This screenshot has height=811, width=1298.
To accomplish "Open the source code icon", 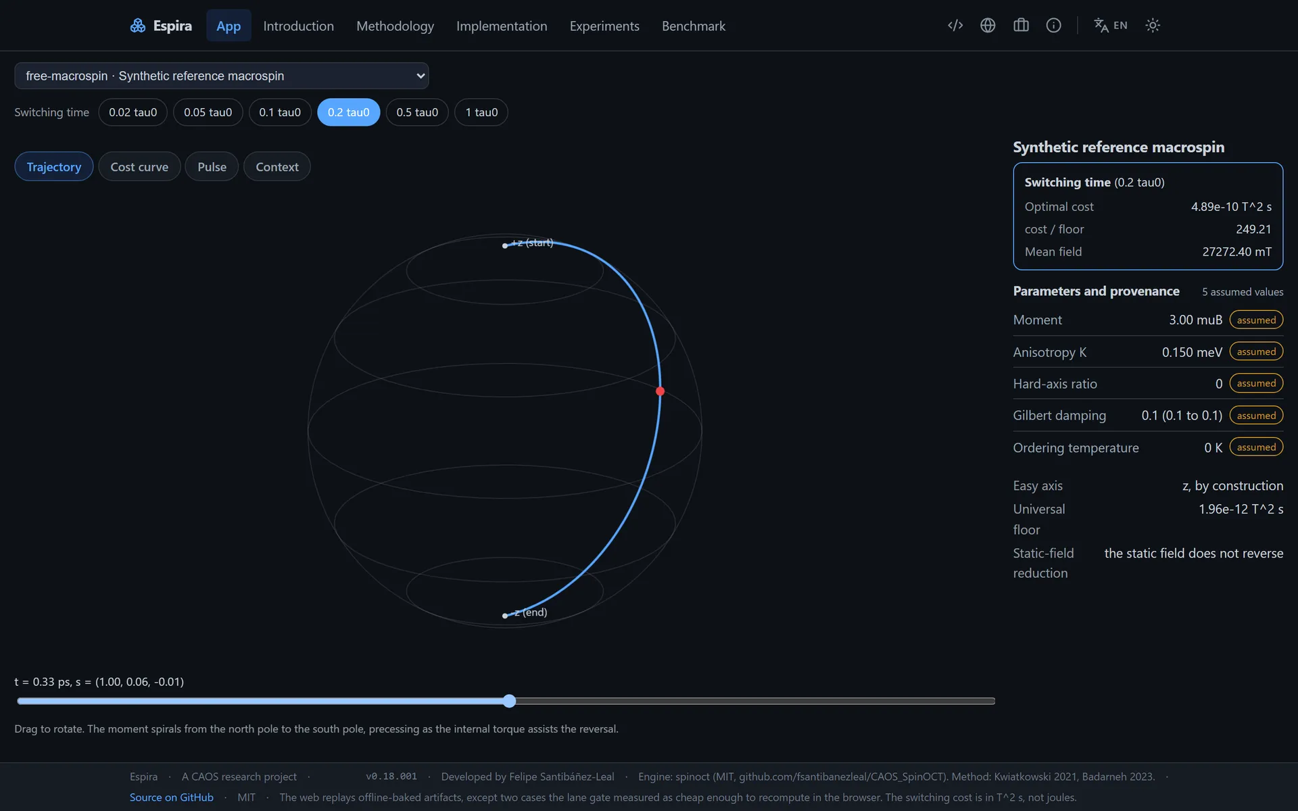I will [x=955, y=26].
